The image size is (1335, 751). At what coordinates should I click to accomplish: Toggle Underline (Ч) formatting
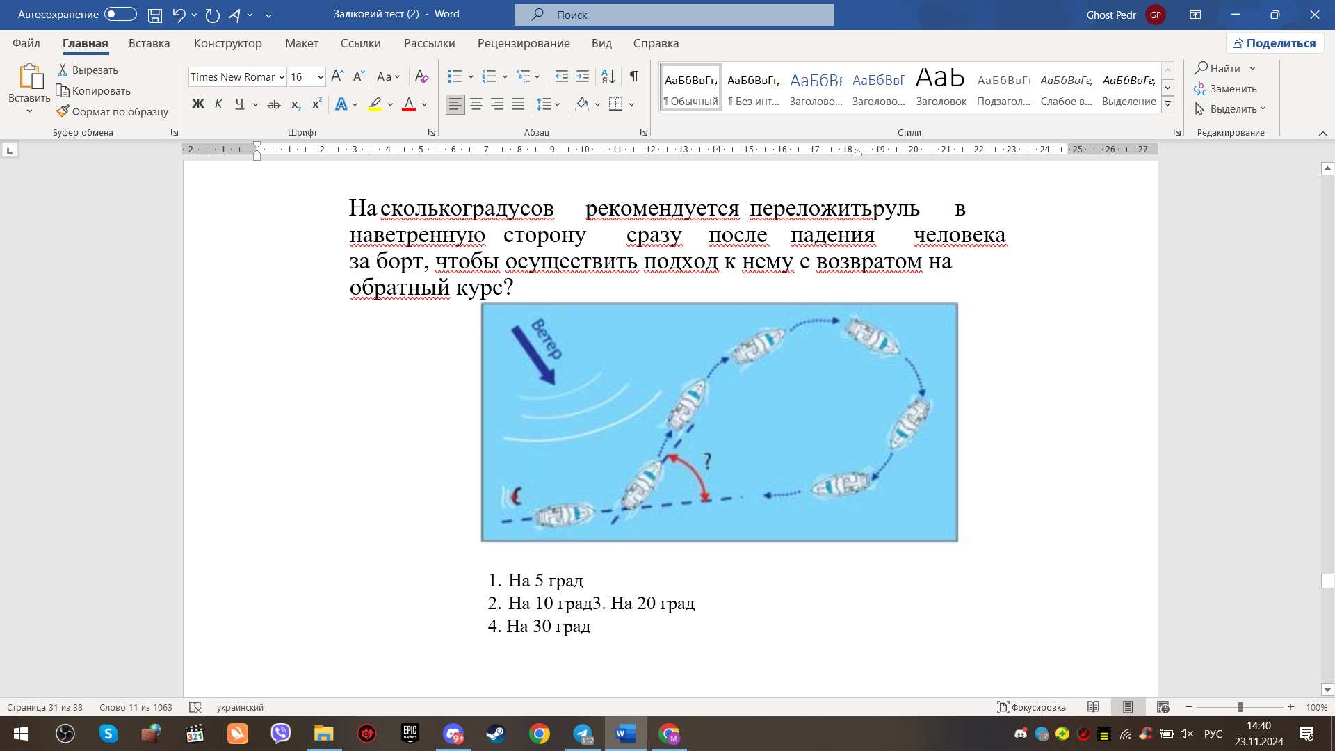point(239,104)
